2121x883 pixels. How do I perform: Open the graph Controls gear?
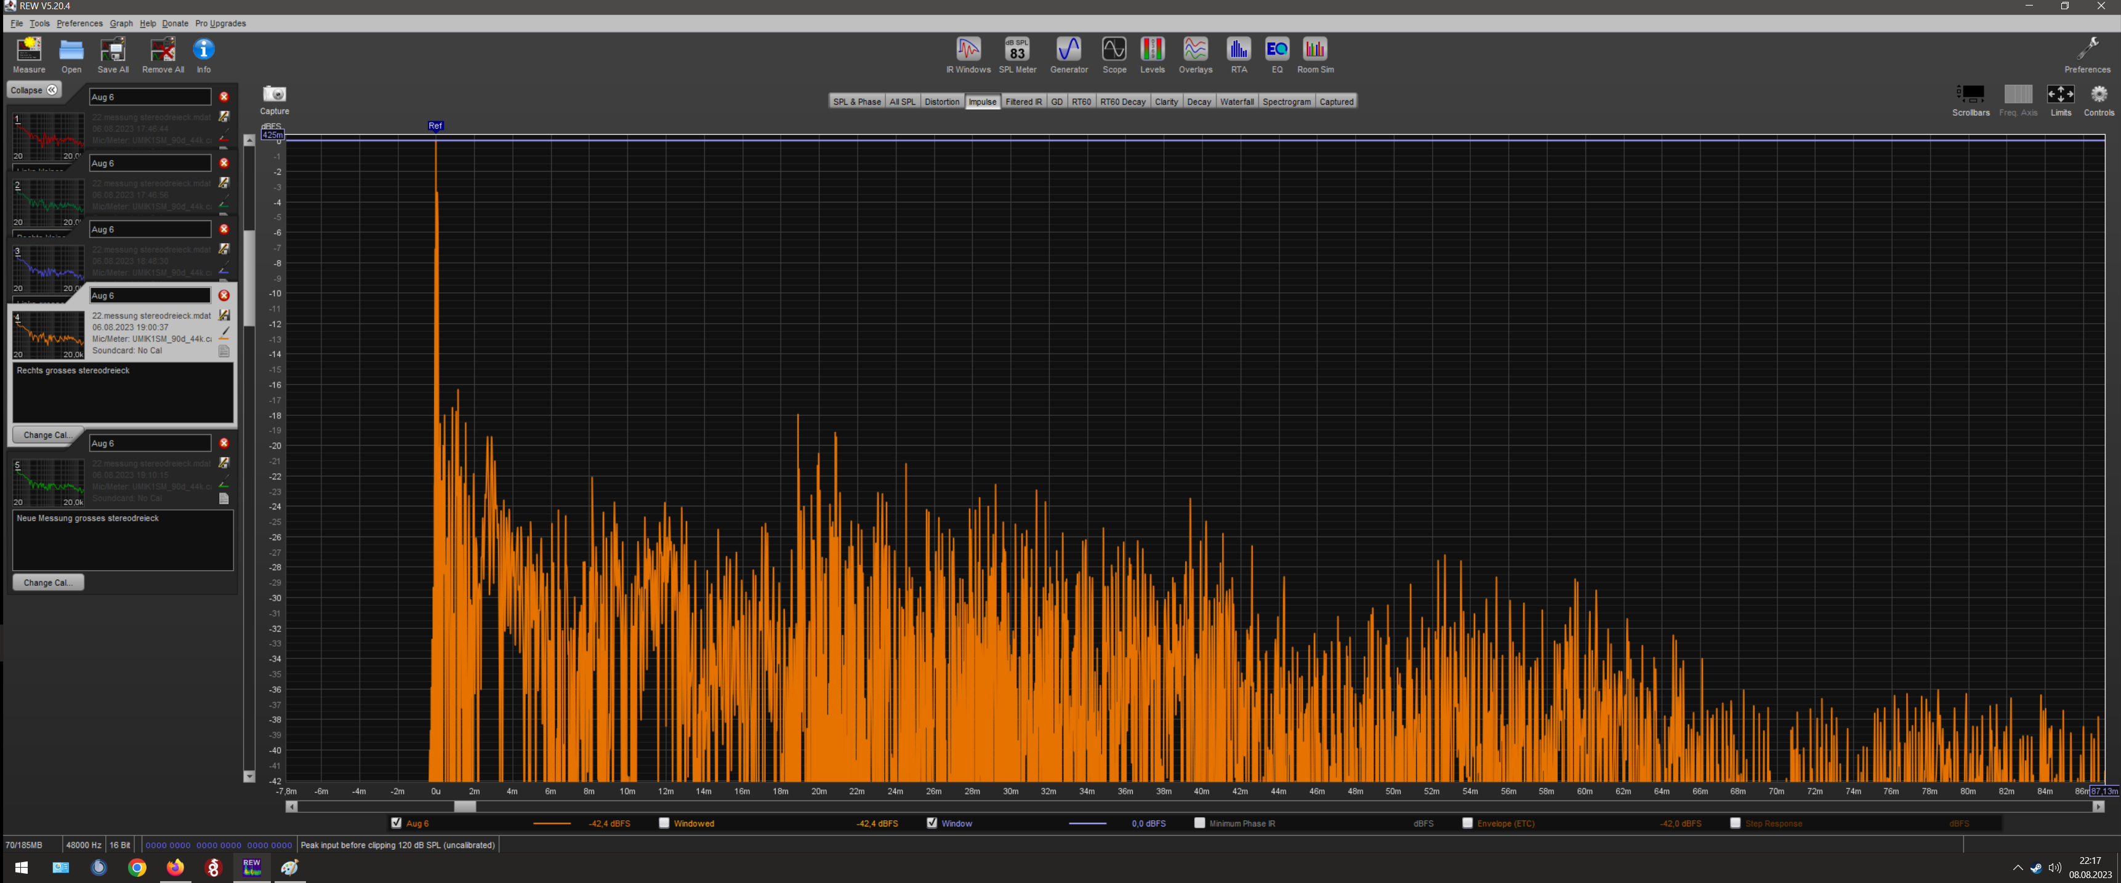point(2098,95)
